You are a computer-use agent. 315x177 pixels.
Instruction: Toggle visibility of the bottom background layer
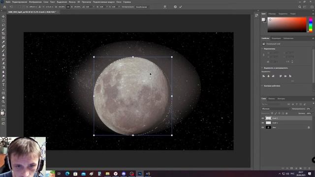[x=262, y=127]
